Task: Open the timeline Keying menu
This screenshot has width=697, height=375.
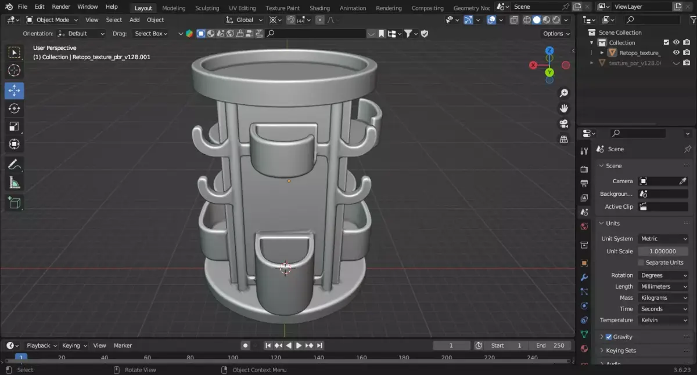Action: point(74,345)
